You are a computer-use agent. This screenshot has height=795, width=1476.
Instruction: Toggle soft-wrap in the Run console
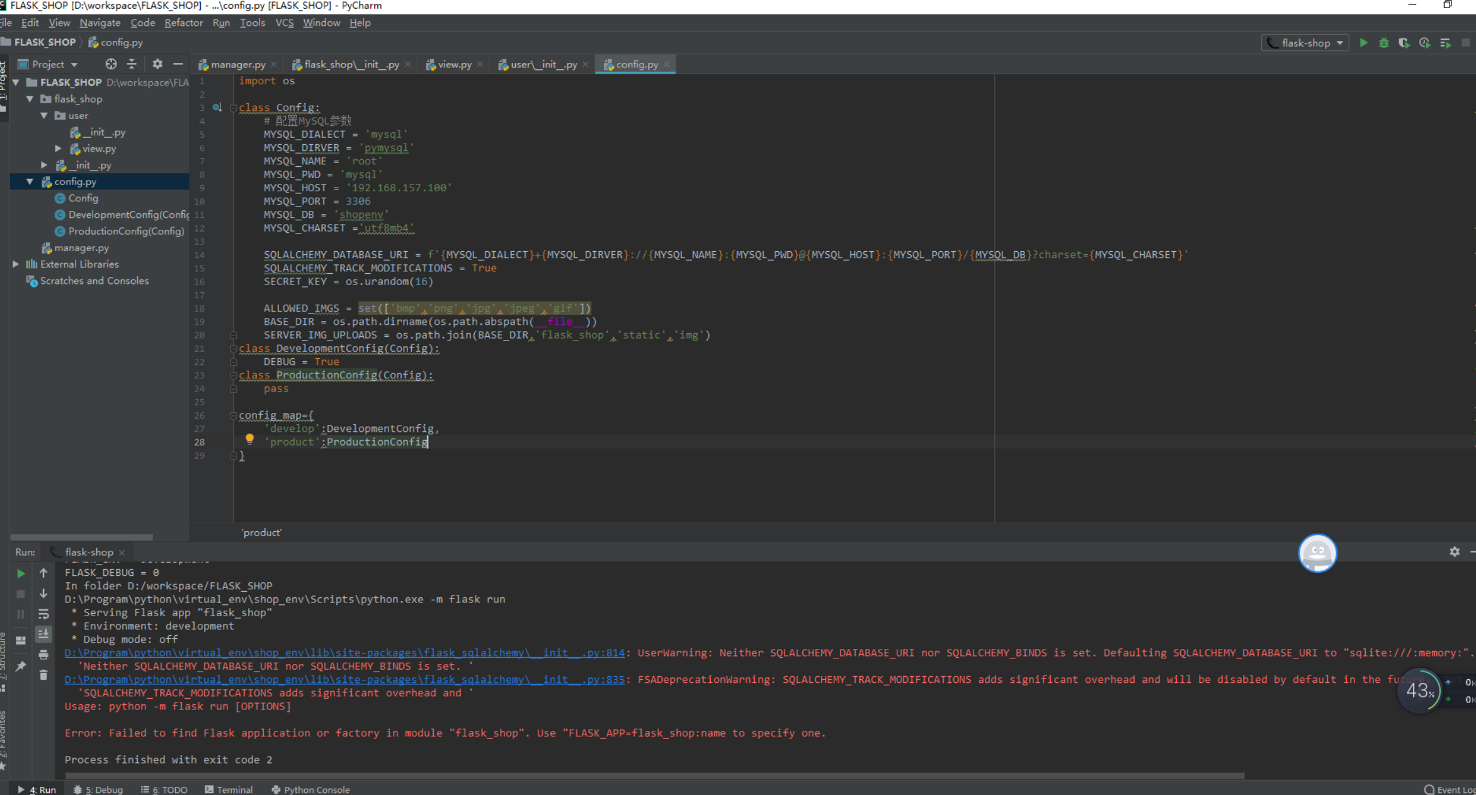tap(43, 614)
